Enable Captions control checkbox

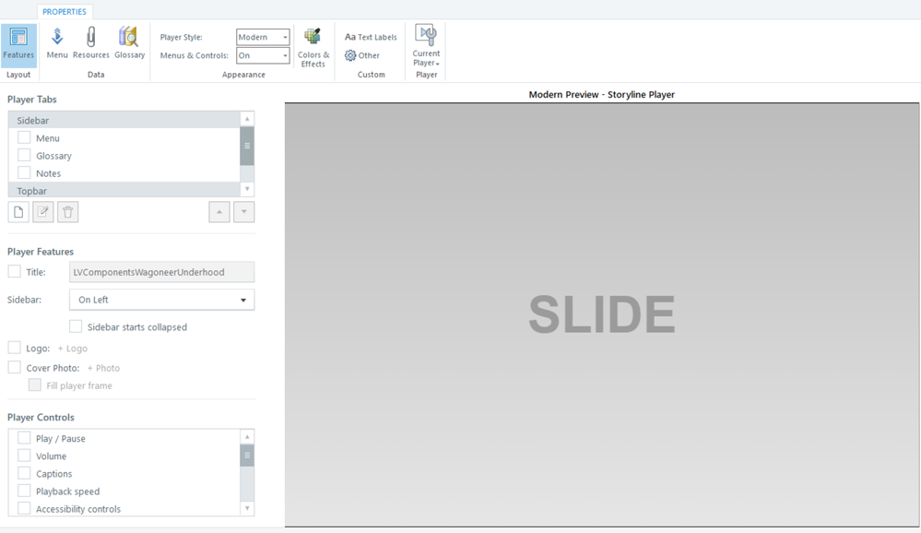pyautogui.click(x=24, y=473)
